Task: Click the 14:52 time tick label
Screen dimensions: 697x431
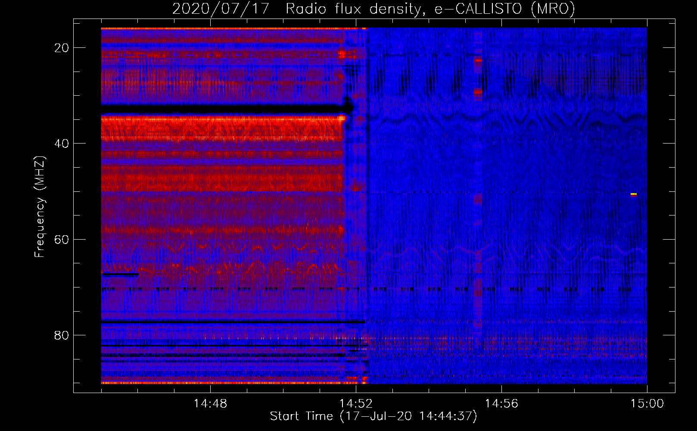Action: 356,403
